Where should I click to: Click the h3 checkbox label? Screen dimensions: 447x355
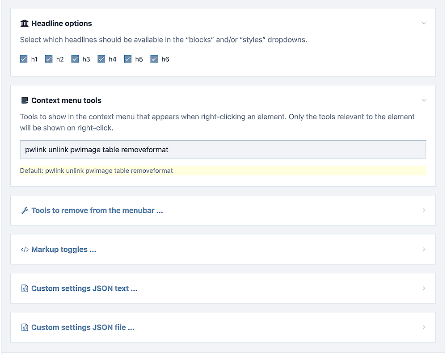click(86, 59)
